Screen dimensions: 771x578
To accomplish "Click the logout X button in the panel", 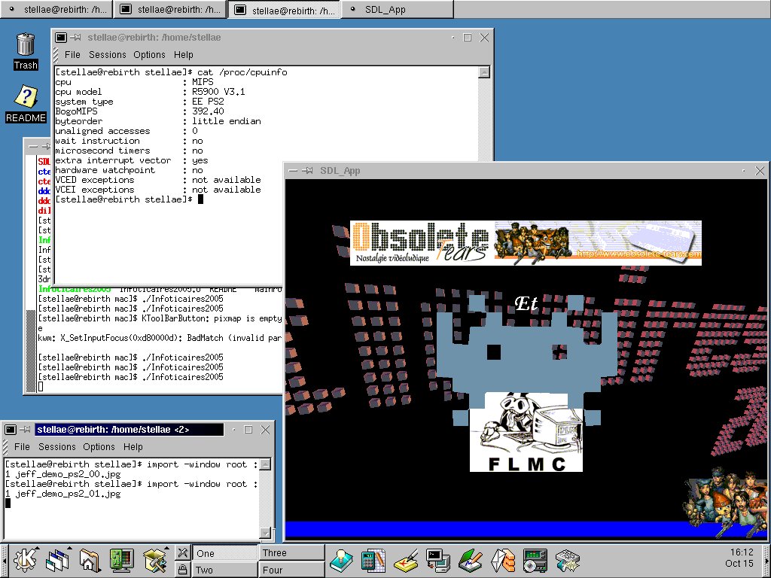I will 182,552.
